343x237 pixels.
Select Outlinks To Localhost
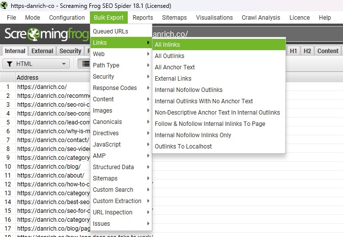click(x=219, y=147)
